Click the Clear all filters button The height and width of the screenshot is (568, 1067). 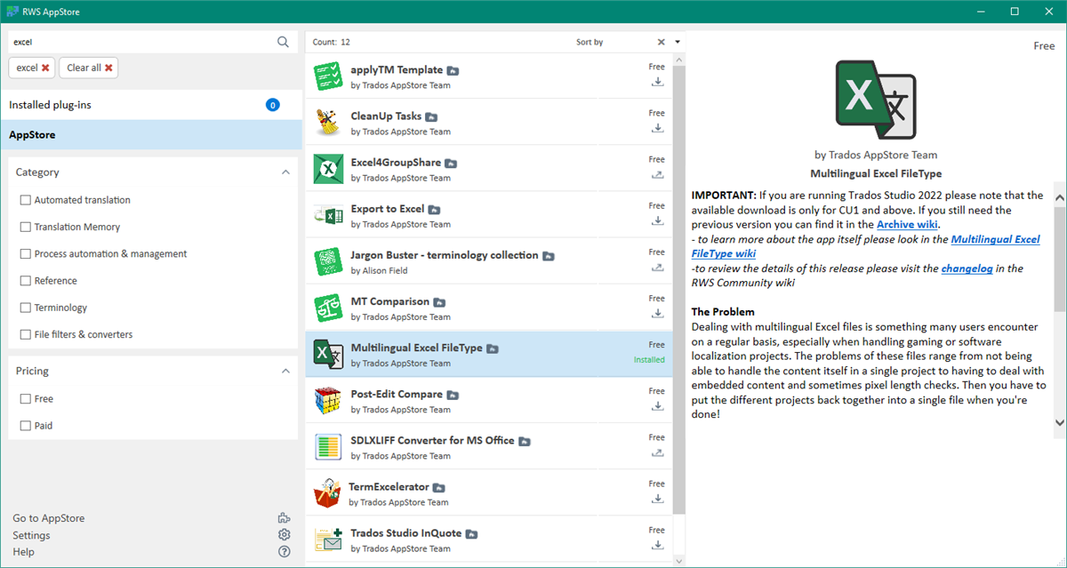pyautogui.click(x=88, y=68)
